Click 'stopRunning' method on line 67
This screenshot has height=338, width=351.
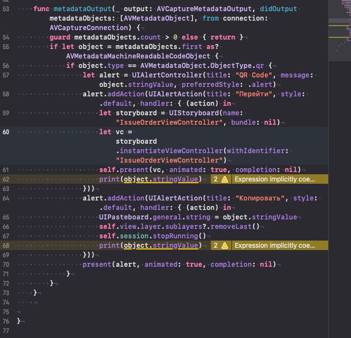175,236
